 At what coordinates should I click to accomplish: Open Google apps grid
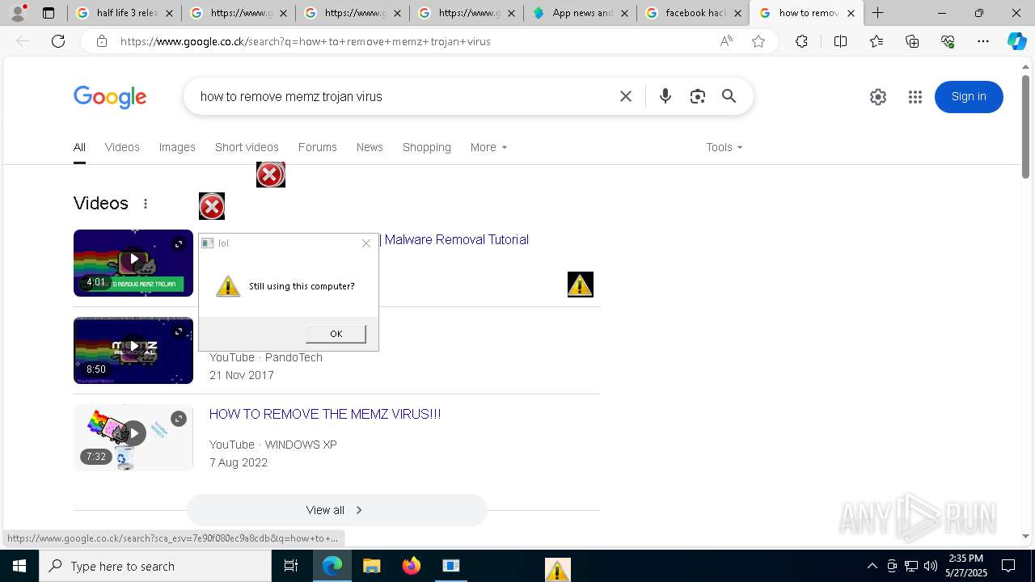[x=915, y=97]
